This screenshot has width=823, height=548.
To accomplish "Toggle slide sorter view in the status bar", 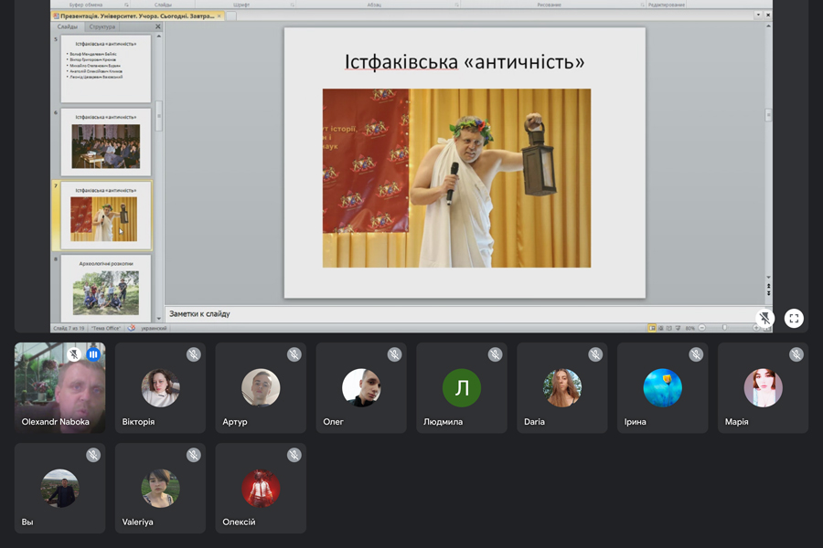I will click(660, 328).
